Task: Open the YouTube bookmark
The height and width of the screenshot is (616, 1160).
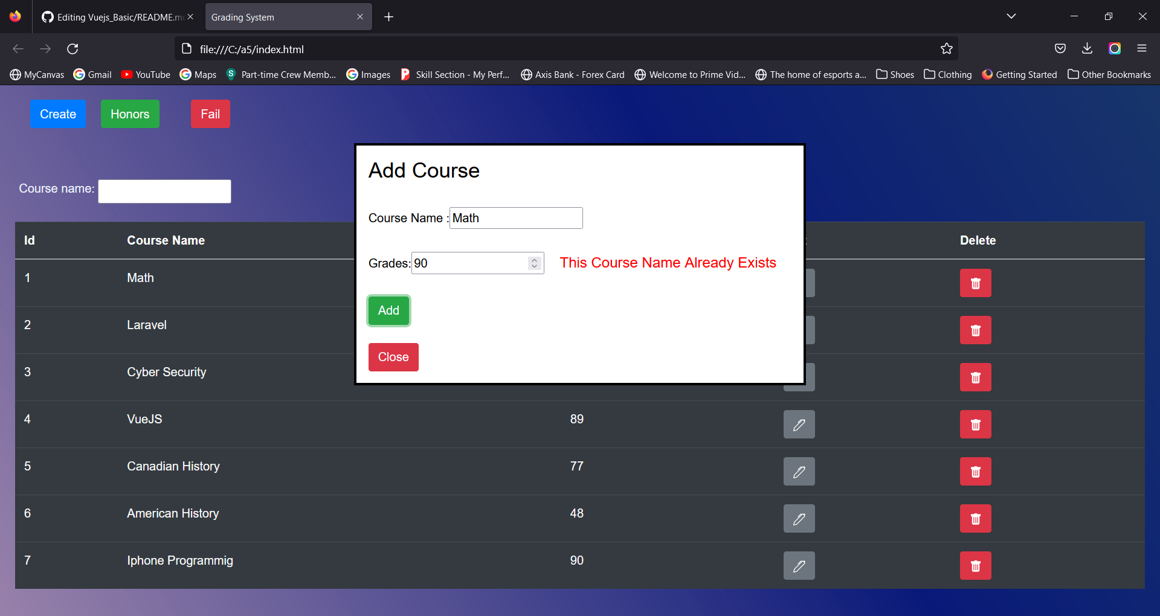Action: pos(145,74)
